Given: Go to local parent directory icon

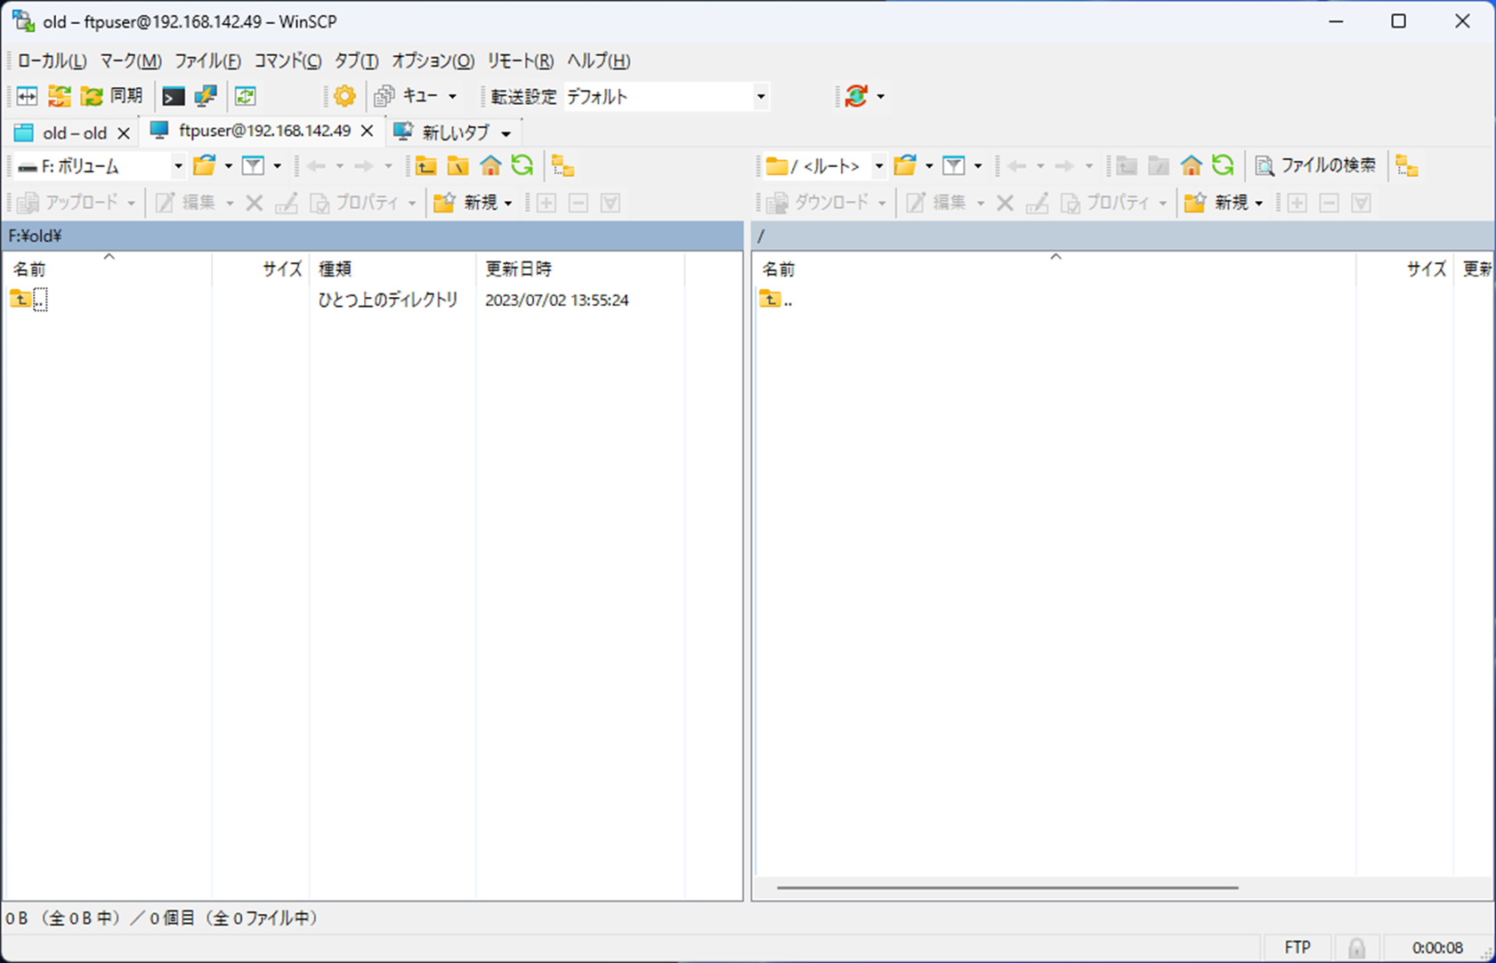Looking at the screenshot, I should (x=426, y=165).
